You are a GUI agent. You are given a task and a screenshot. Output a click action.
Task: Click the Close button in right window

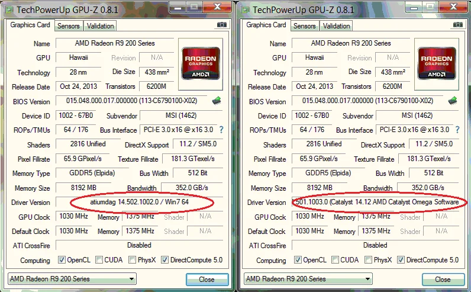pyautogui.click(x=443, y=280)
